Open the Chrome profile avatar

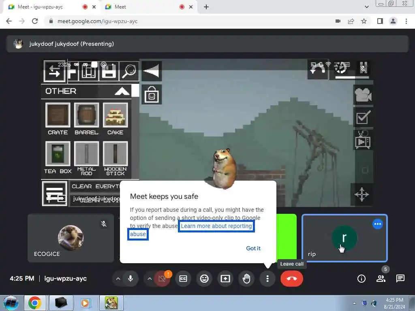(393, 21)
